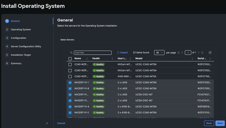
Task: Focus the Add Filter input
Action: (93, 53)
